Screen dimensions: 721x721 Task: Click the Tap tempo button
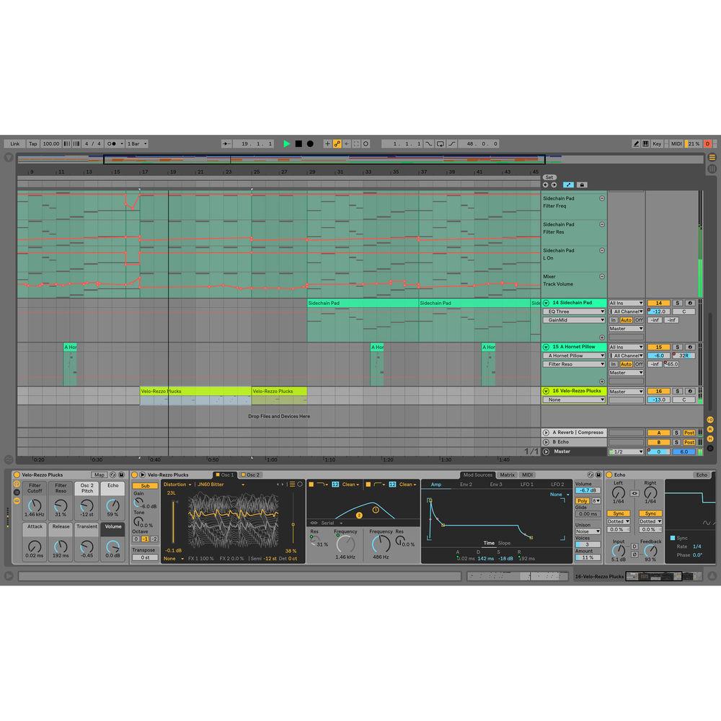click(32, 143)
